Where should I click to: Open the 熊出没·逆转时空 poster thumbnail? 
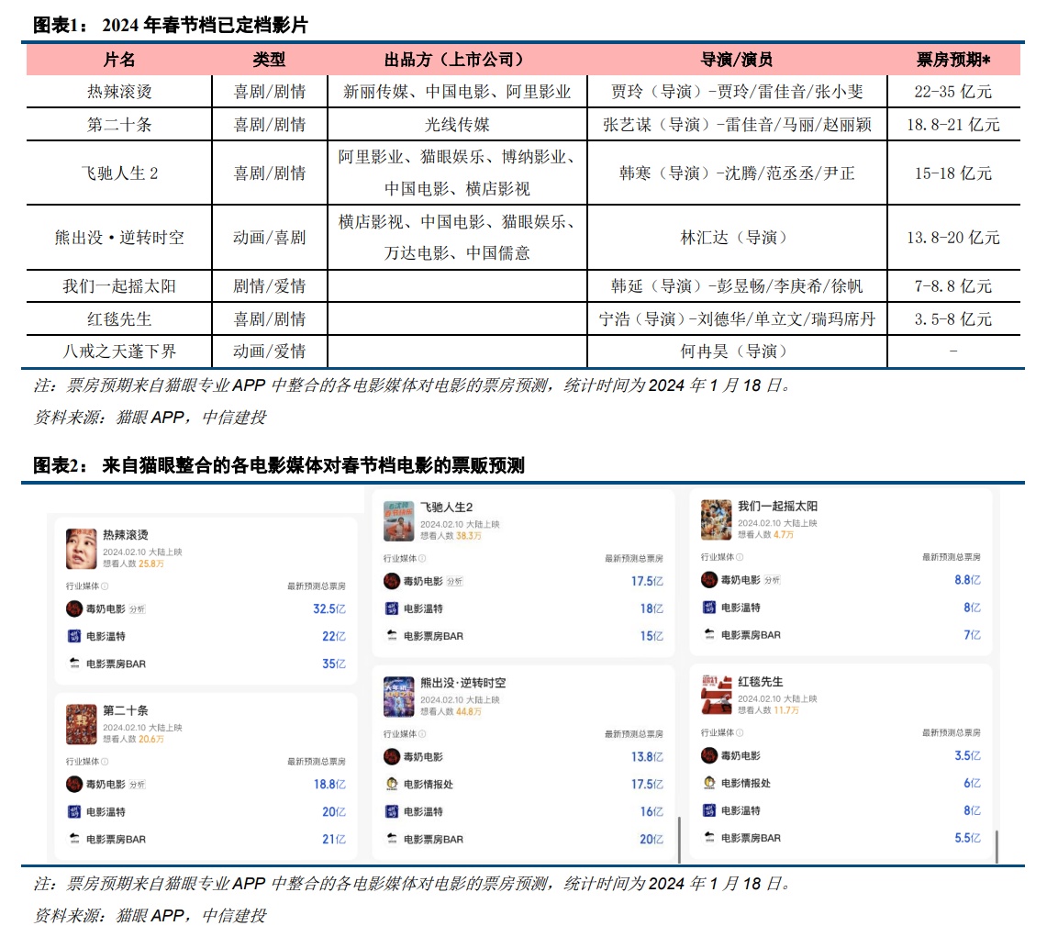[399, 697]
